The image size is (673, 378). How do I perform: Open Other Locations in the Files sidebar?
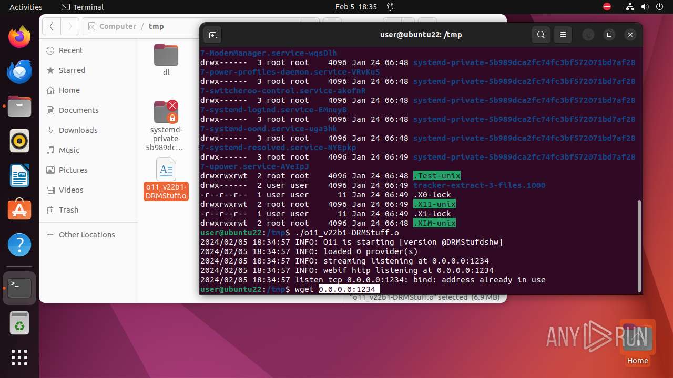(x=88, y=235)
